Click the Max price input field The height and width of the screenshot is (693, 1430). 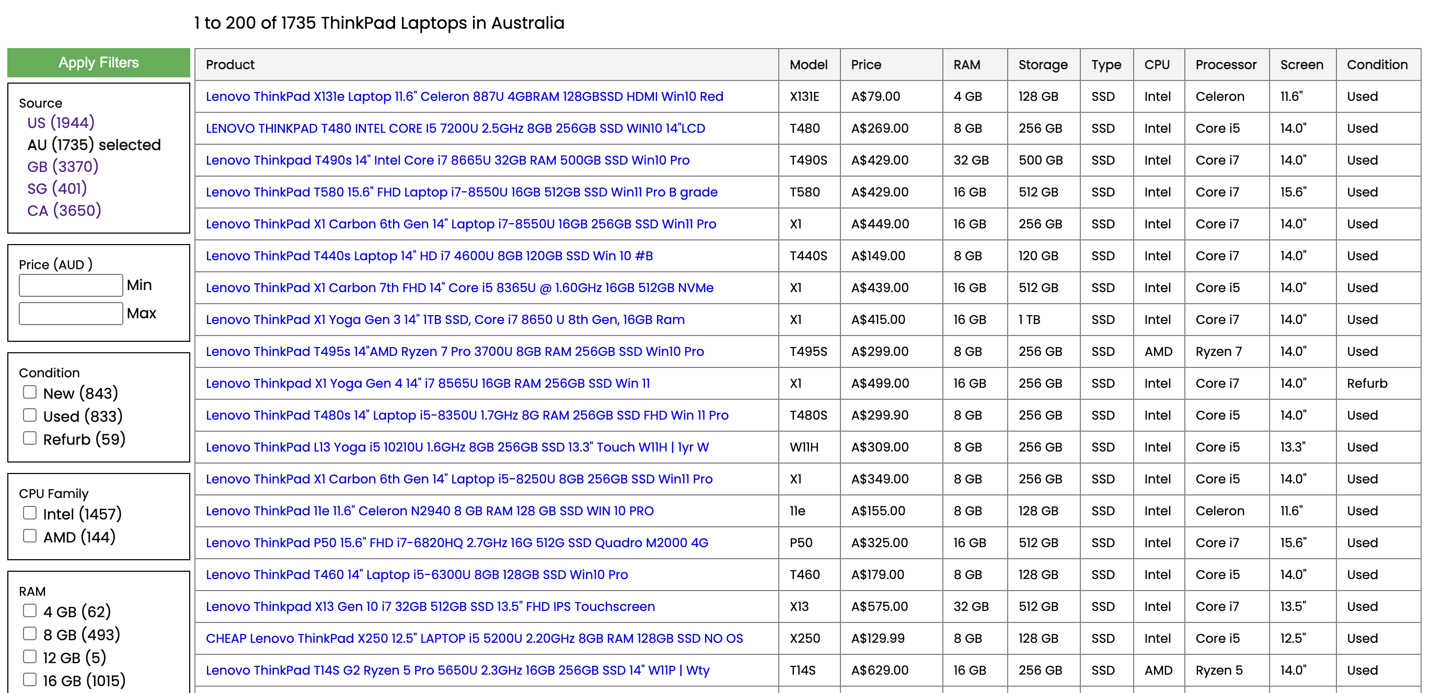[71, 314]
